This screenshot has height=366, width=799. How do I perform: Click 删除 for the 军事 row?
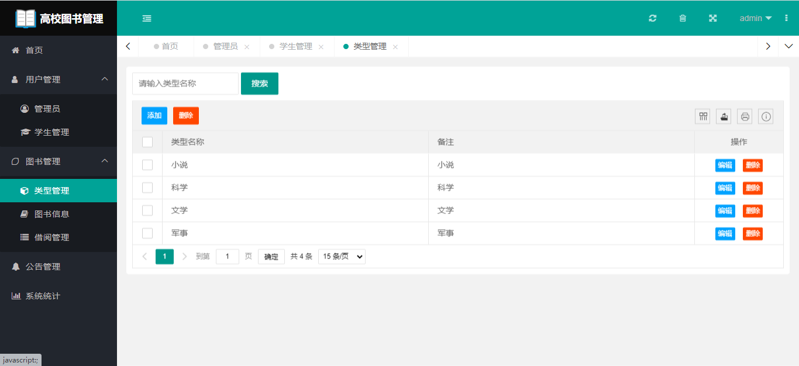[753, 234]
